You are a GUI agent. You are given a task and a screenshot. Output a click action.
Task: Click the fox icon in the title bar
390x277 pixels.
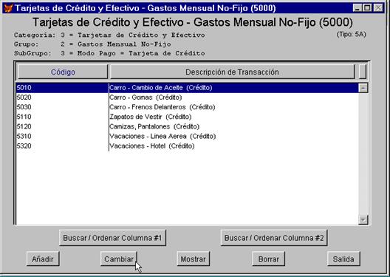pyautogui.click(x=8, y=8)
